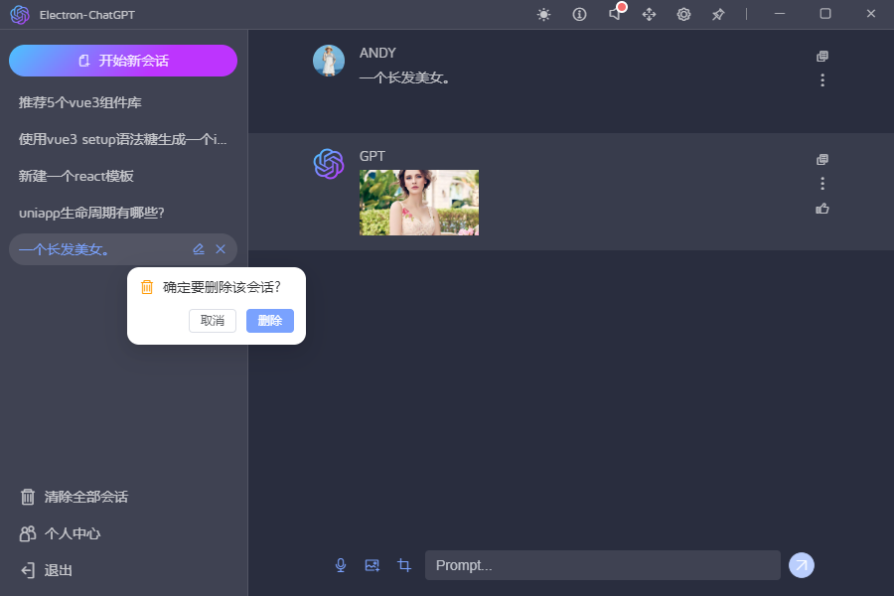Screen dimensions: 894x596
Task: Open the generated woman image thumbnail
Action: coord(419,203)
